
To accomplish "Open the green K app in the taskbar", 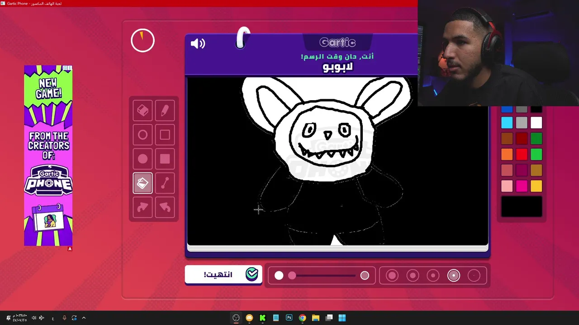I will pyautogui.click(x=262, y=318).
